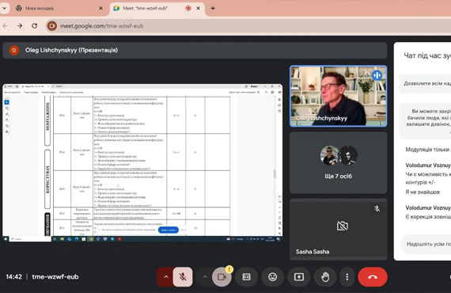The height and width of the screenshot is (293, 451).
Task: Reload the Meet page
Action: coord(35,26)
